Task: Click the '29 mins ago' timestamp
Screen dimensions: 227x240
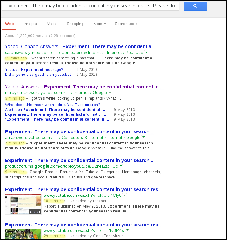Action: [55, 236]
